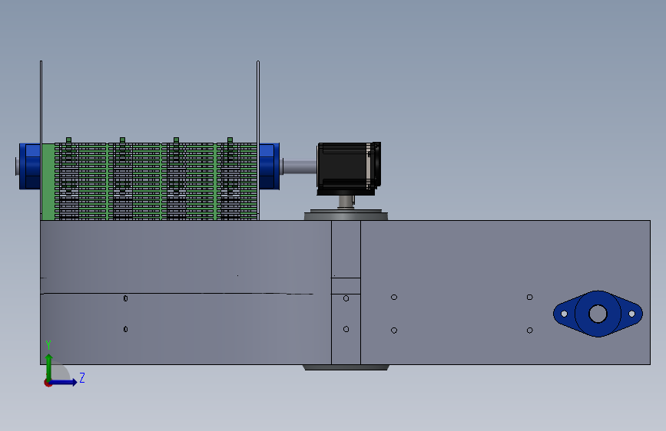666x431 pixels.
Task: Pick the center bore of the flange bearing
Action: click(x=598, y=314)
